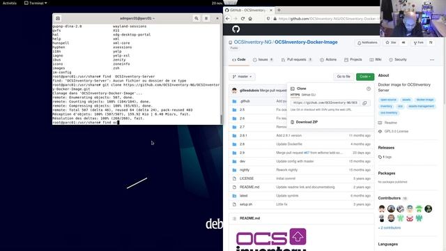Open the Activités overview
This screenshot has height=251, width=446.
(10, 3)
